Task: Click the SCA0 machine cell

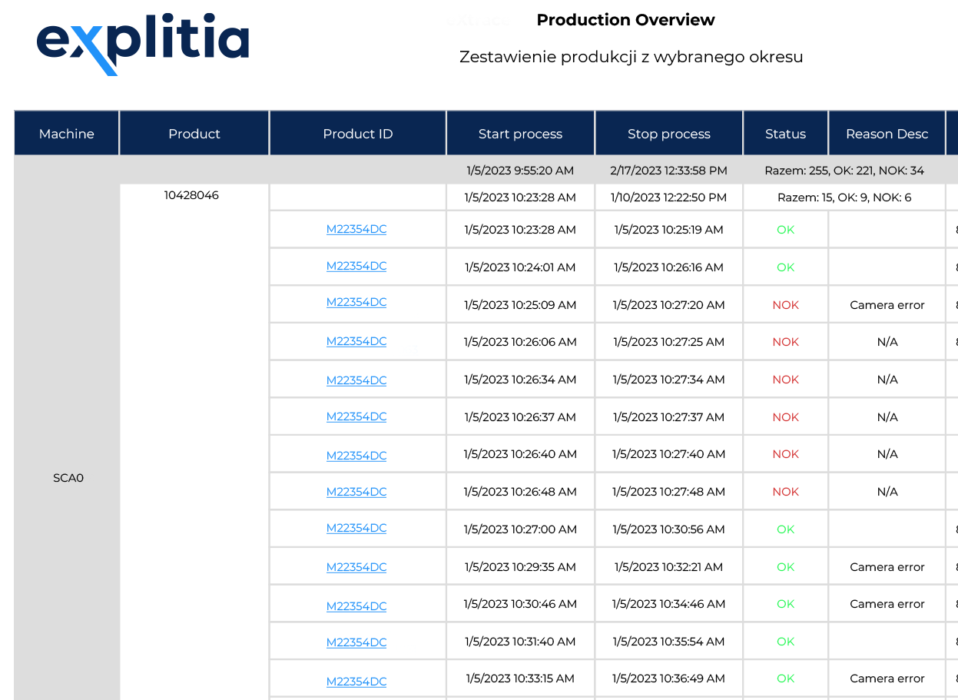Action: tap(68, 478)
